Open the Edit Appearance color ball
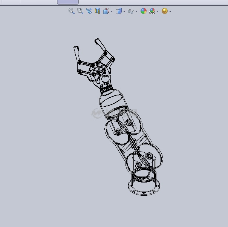 [x=144, y=11]
